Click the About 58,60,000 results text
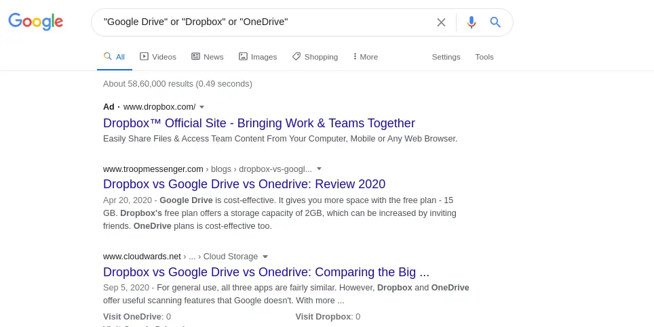654x327 pixels. coord(177,84)
